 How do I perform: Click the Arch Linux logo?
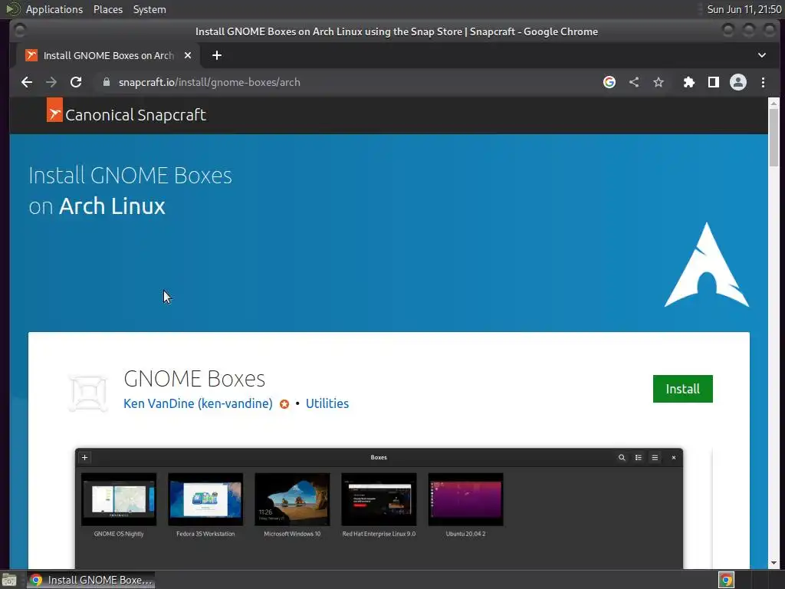click(706, 265)
